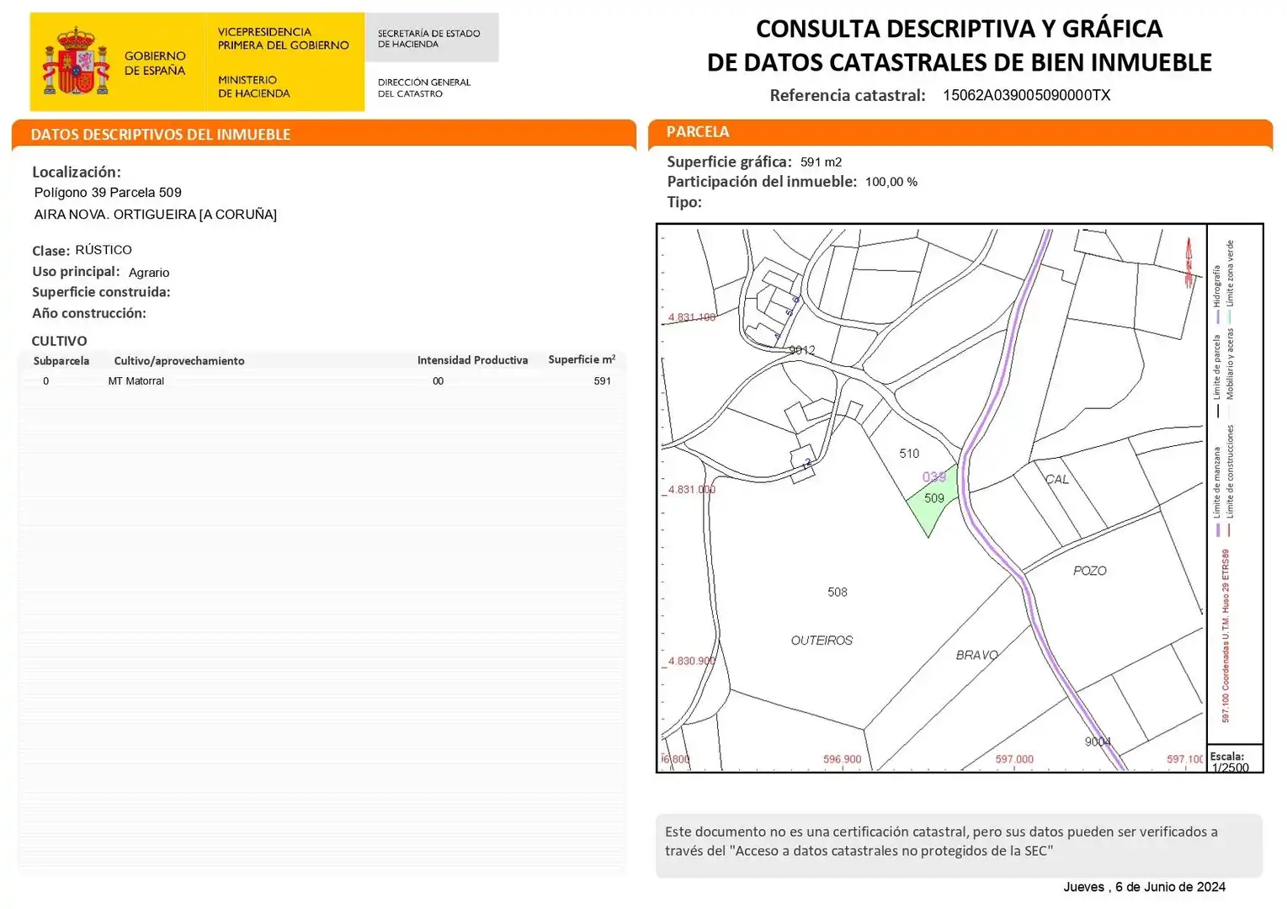This screenshot has height=909, width=1287.
Task: Click the "CAL" label on the map
Action: (x=1057, y=480)
